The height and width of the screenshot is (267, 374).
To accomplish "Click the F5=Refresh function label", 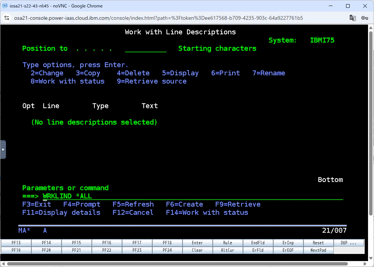I will coord(133,204).
